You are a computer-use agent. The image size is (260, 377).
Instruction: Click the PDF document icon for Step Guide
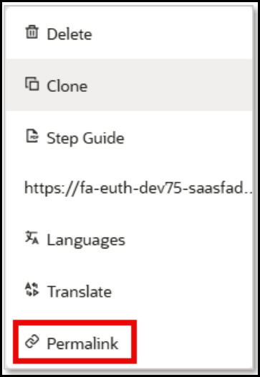point(32,136)
